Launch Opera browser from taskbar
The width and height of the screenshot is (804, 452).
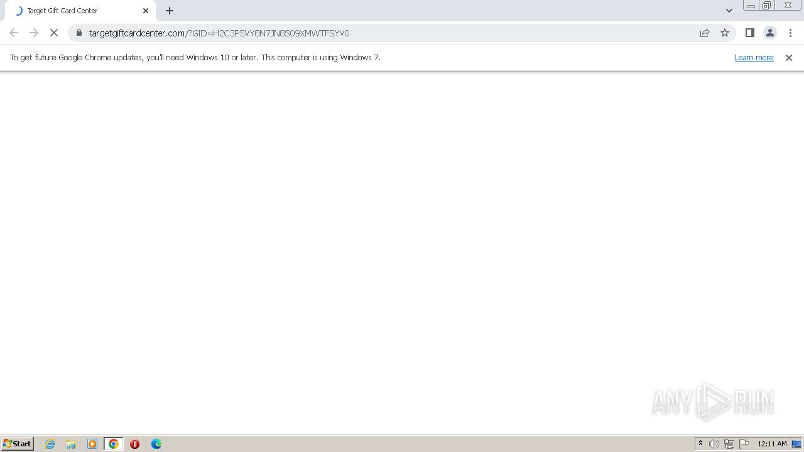click(x=134, y=444)
